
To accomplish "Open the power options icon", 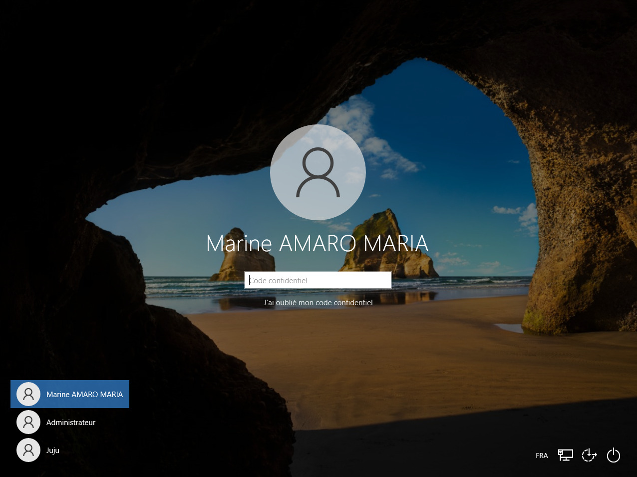I will (x=613, y=455).
